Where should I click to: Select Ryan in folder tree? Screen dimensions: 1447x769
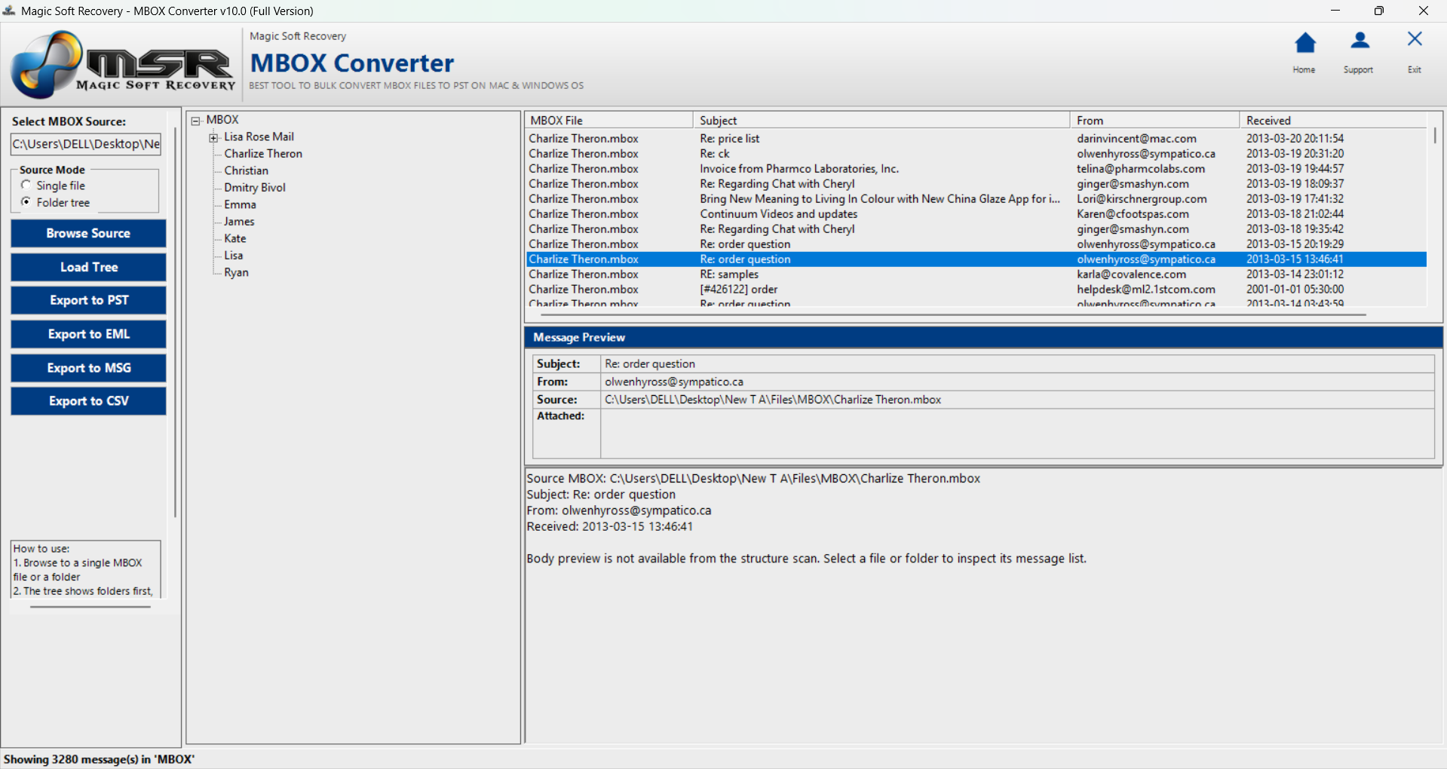[x=236, y=272]
